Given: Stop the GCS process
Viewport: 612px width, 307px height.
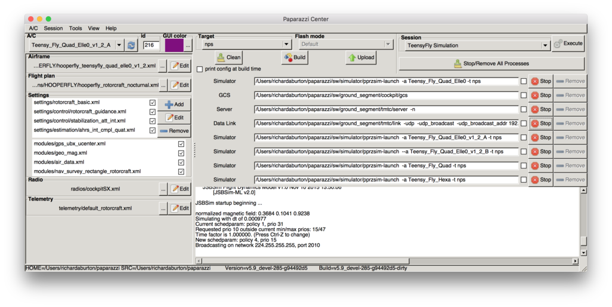Looking at the screenshot, I should pos(541,95).
